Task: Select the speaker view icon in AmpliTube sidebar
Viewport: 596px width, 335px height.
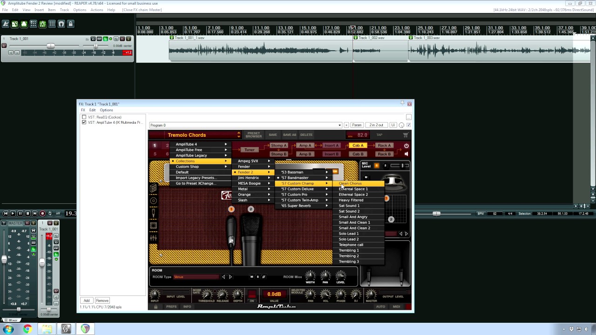Action: [153, 201]
